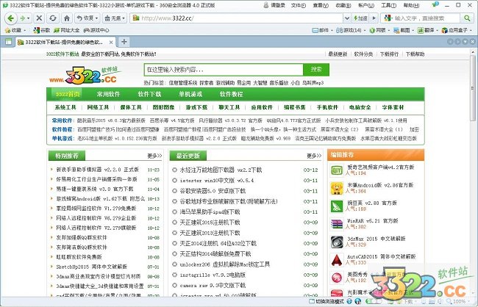Image resolution: width=478 pixels, height=307 pixels.
Task: Open the 常用软件 navigation tab
Action: (109, 94)
